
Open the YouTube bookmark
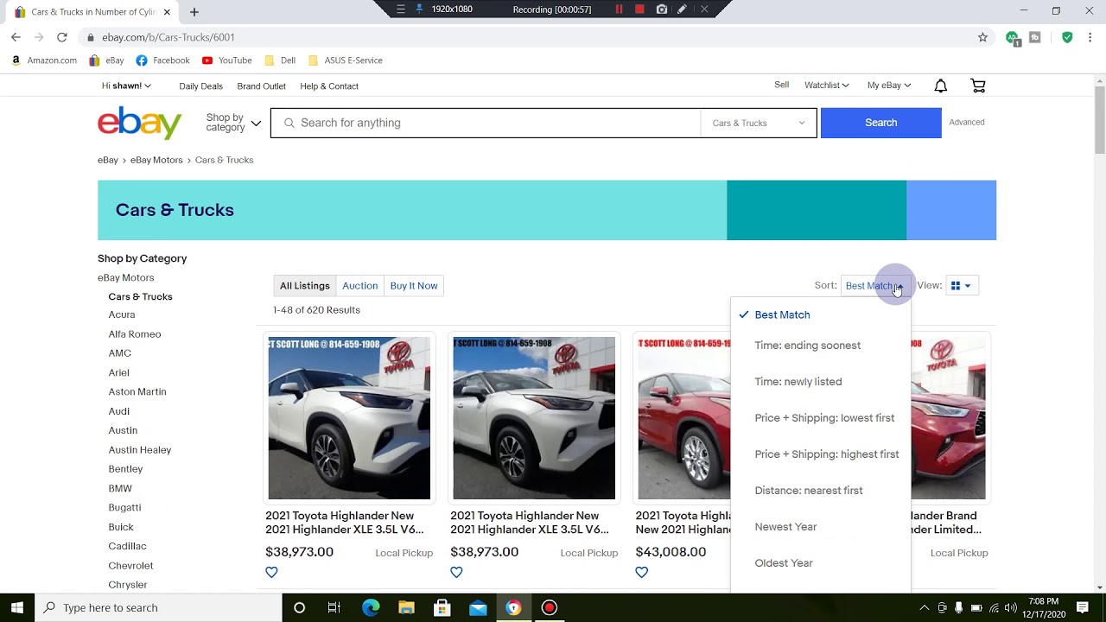click(x=226, y=60)
